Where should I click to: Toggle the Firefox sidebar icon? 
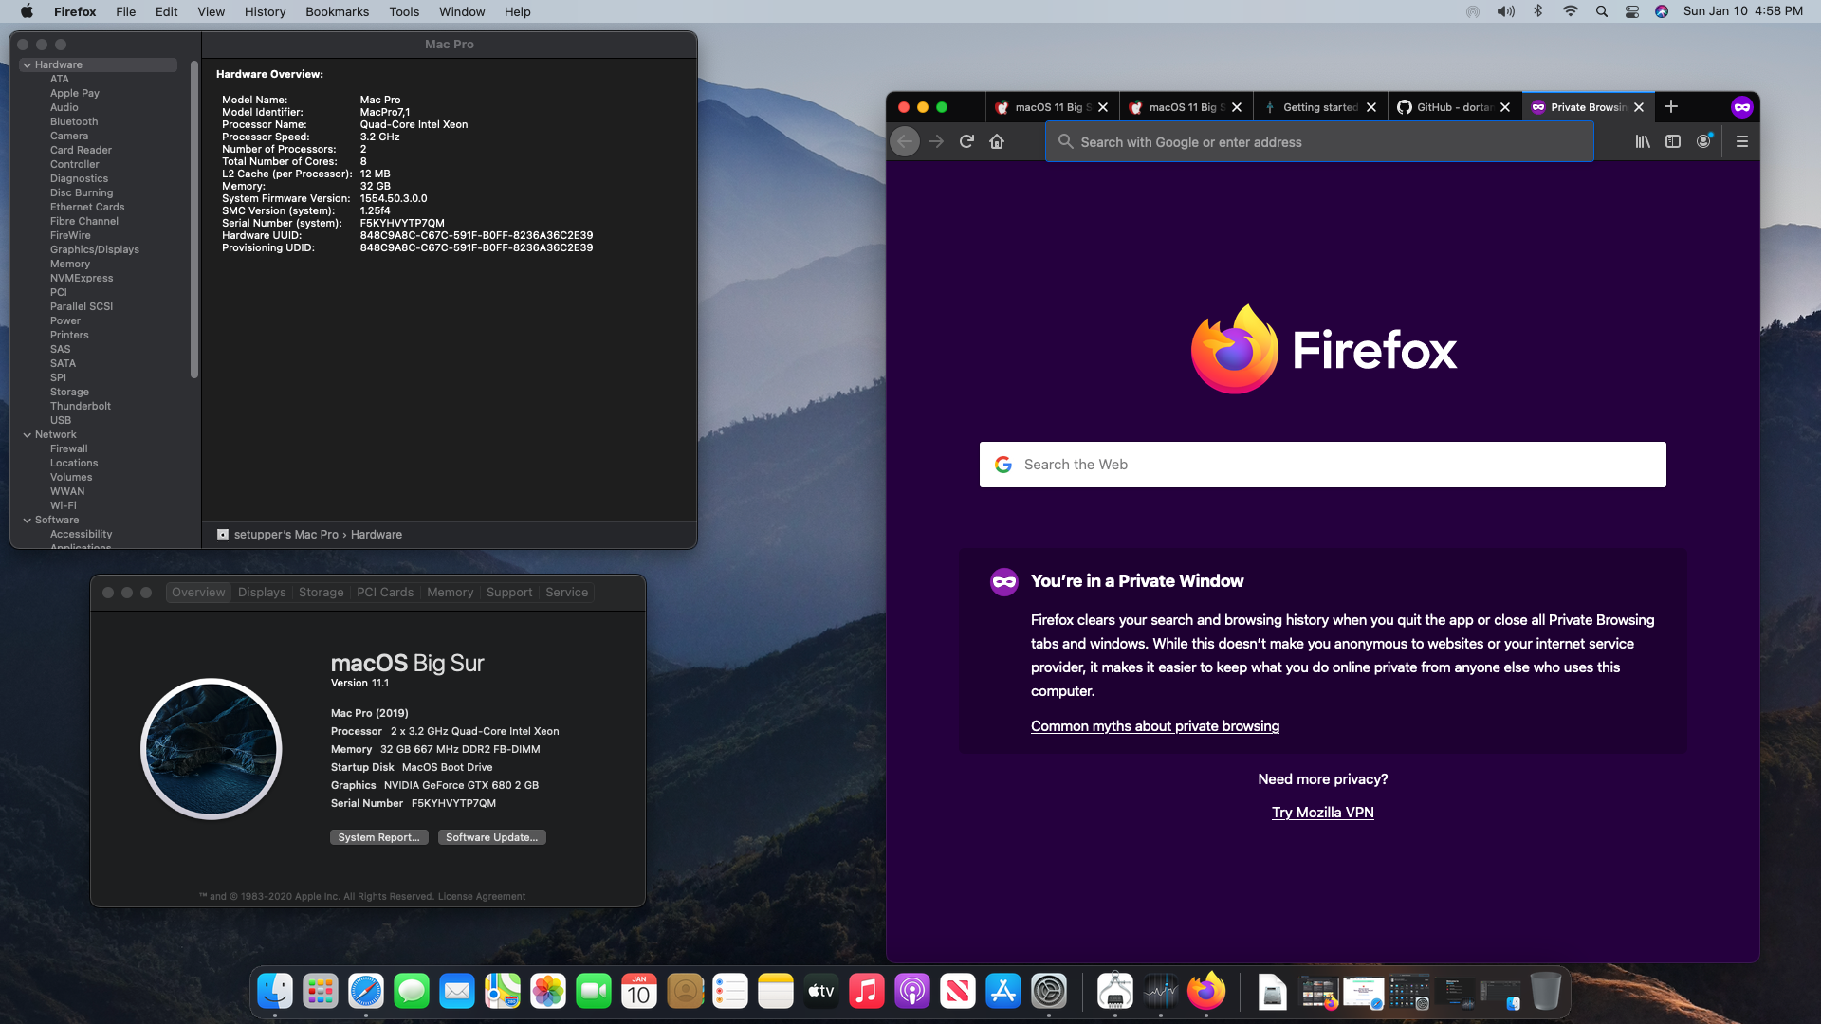pyautogui.click(x=1673, y=141)
